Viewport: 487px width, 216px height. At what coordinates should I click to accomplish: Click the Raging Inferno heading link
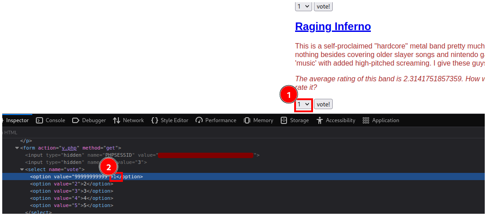point(333,26)
